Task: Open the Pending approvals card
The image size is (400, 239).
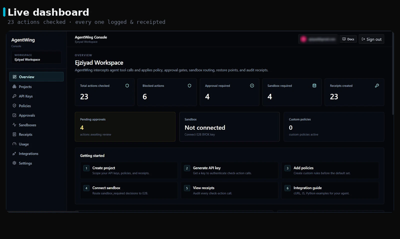Action: coord(125,127)
